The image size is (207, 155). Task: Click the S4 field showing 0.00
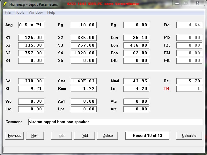tap(31, 61)
